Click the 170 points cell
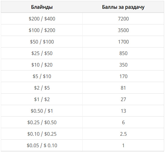Image resolution: width=165 pixels, height=152 pixels. (123, 76)
